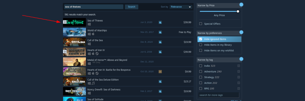Click the review thumb icon for Call of the Sea Deluxe Edition
This screenshot has width=305, height=101.
pyautogui.click(x=160, y=81)
